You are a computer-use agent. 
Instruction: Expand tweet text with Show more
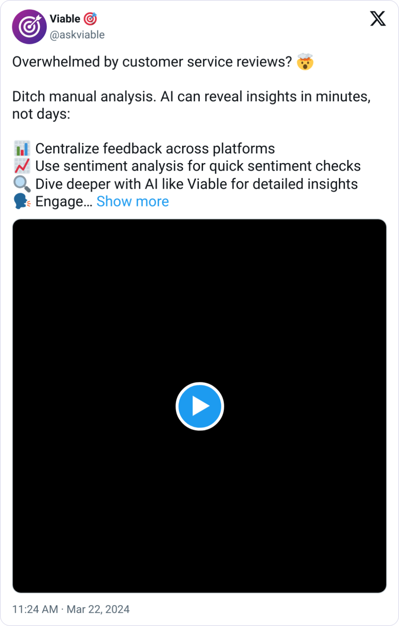pyautogui.click(x=133, y=202)
